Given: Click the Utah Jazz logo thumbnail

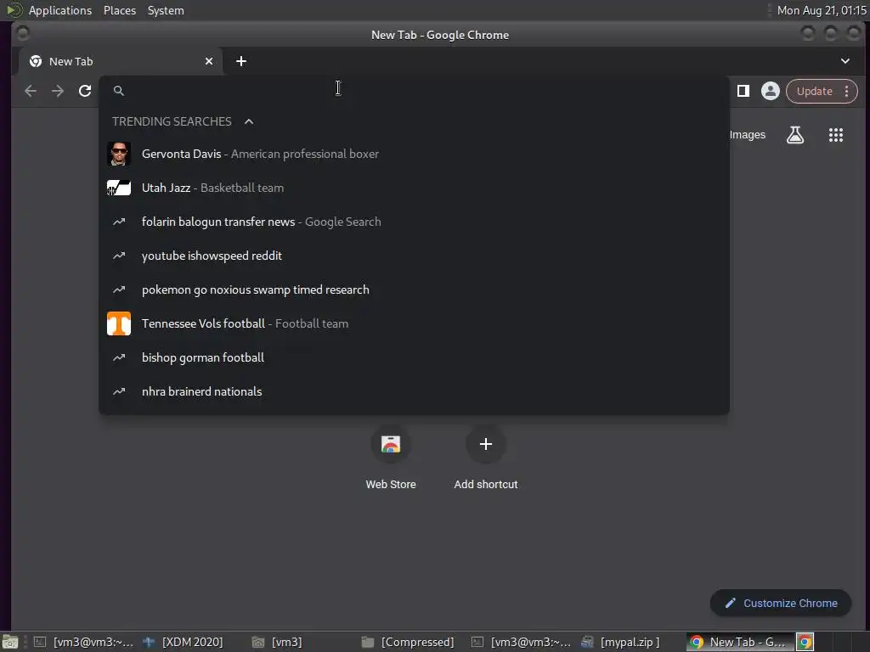Looking at the screenshot, I should pos(119,188).
